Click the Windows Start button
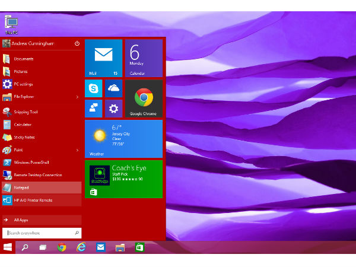356x267 pixels. [8, 247]
